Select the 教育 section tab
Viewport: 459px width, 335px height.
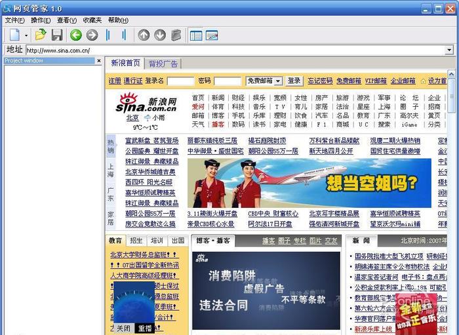tap(115, 241)
